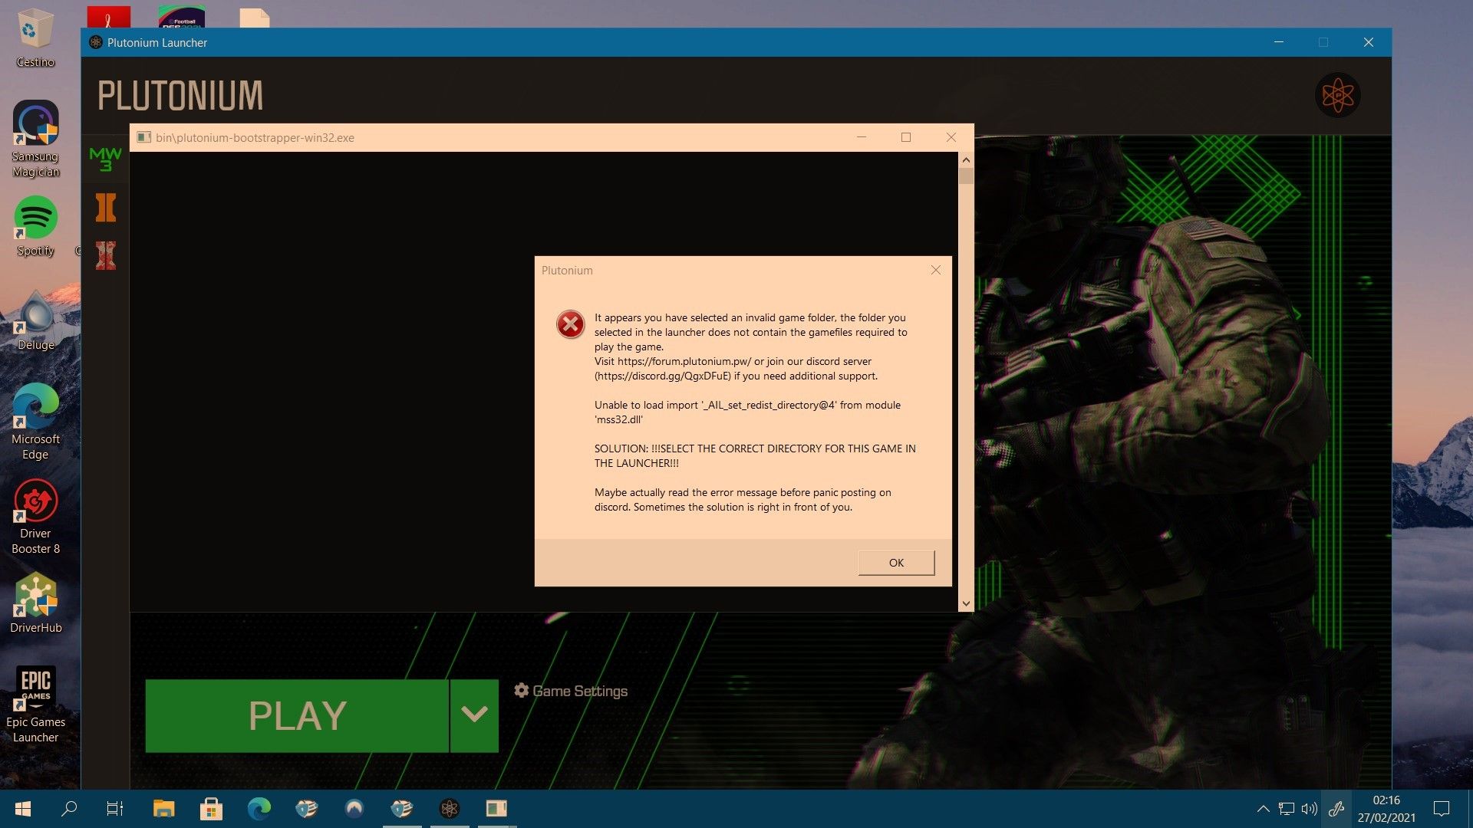
Task: Open the Plutonium atom profile icon
Action: [x=1337, y=96]
